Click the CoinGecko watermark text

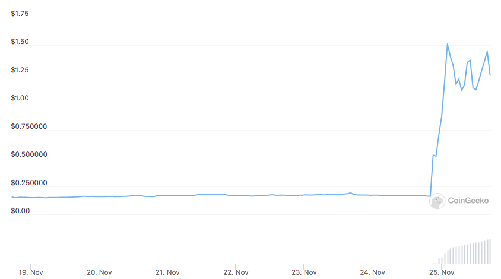[x=468, y=201]
